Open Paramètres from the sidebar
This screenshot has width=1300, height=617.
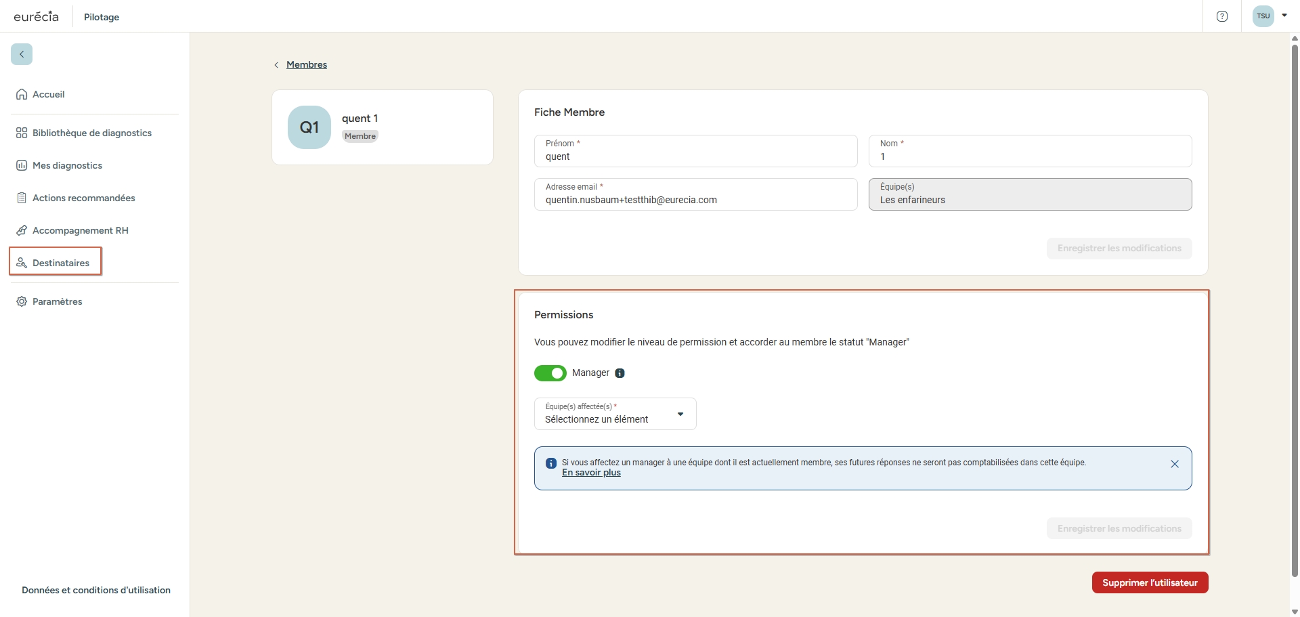[x=57, y=301]
